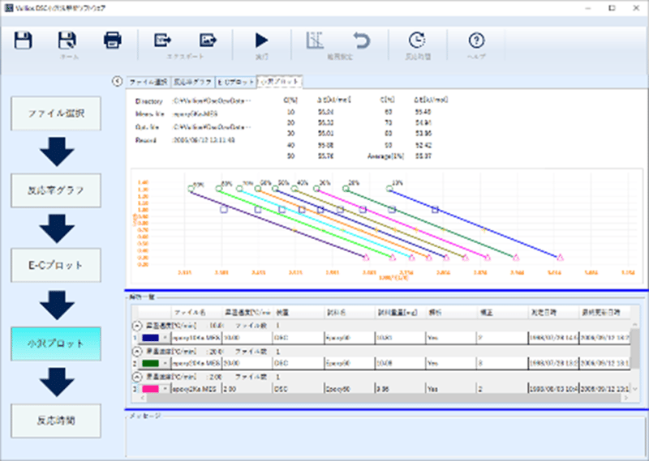Open color dropdown arrow in row 3
Image resolution: width=649 pixels, height=461 pixels.
pos(165,389)
